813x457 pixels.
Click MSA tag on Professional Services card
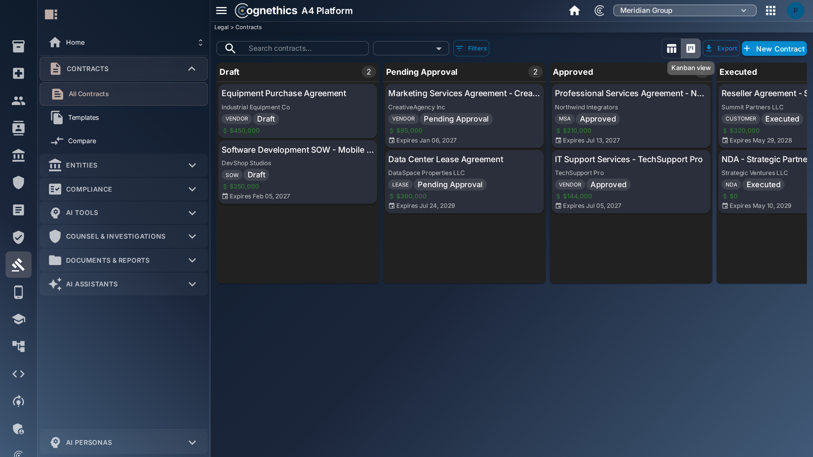click(564, 119)
